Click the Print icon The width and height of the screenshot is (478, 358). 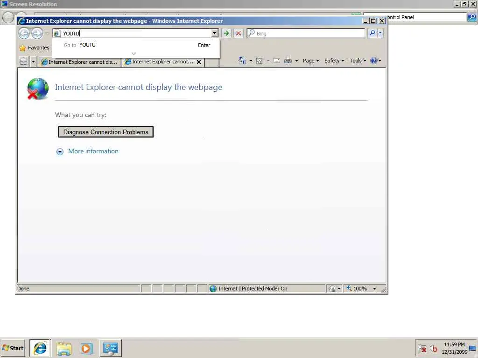click(x=288, y=61)
